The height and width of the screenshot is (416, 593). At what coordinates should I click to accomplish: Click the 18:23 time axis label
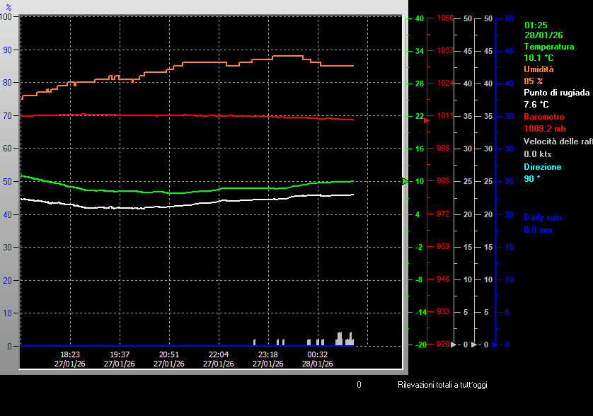coord(70,354)
